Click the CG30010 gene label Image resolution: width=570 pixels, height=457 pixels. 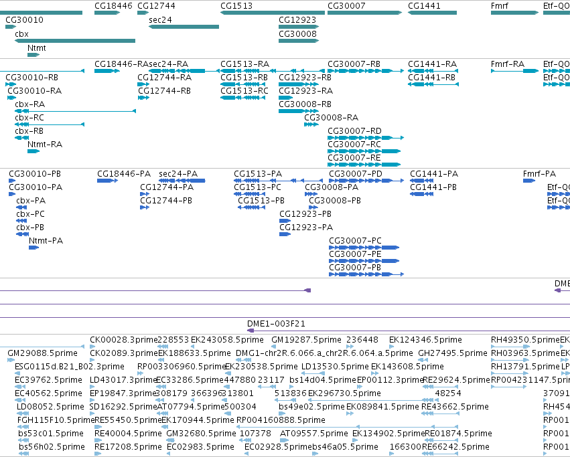coord(24,20)
